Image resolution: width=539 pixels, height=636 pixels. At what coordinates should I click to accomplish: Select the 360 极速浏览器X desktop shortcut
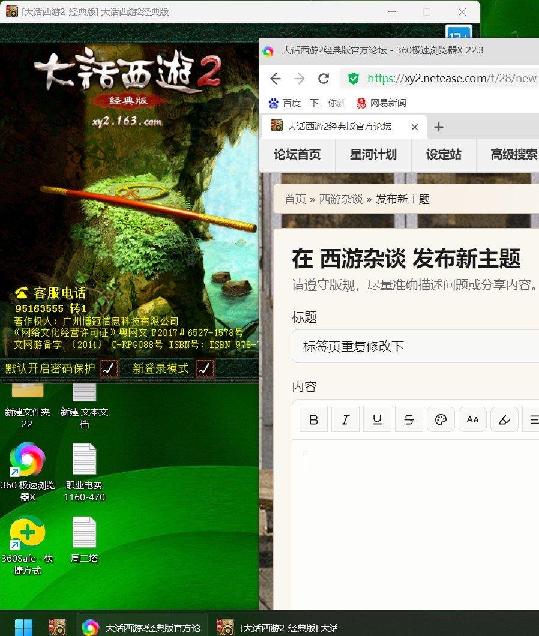pos(28,472)
